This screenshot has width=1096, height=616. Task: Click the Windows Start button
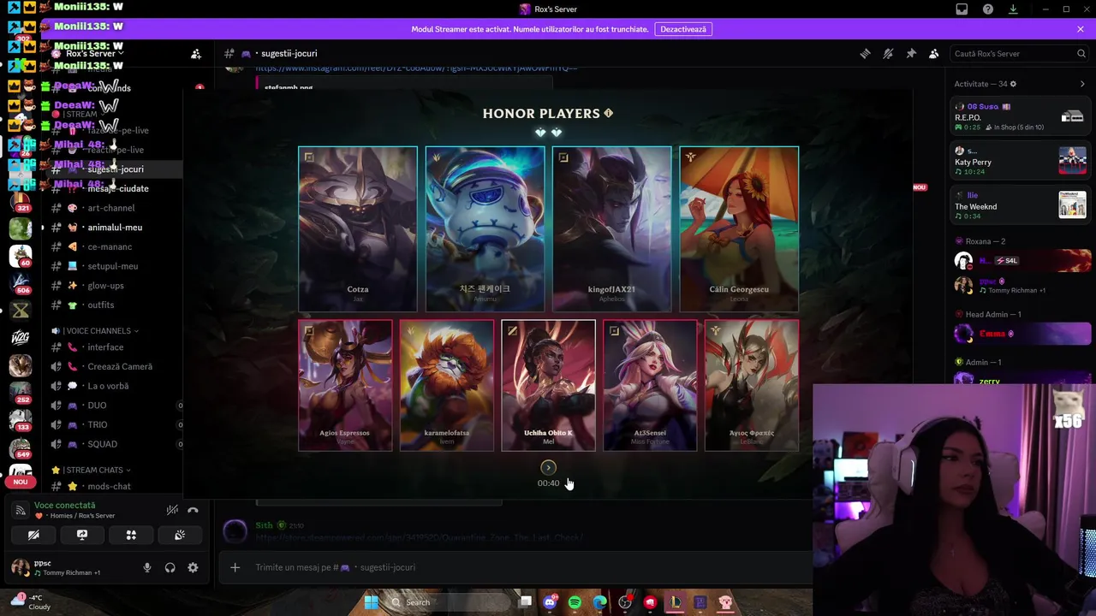[x=372, y=602]
